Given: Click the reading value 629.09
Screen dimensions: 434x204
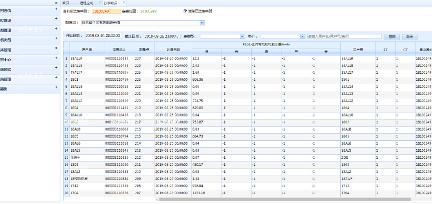Looking at the screenshot, I should 198,108.
